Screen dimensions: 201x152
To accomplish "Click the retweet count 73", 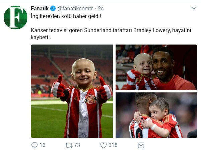I will pyautogui.click(x=77, y=145).
